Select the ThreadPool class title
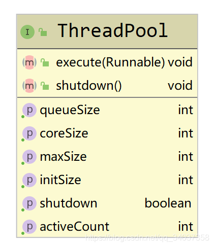214x247 pixels. tap(113, 30)
